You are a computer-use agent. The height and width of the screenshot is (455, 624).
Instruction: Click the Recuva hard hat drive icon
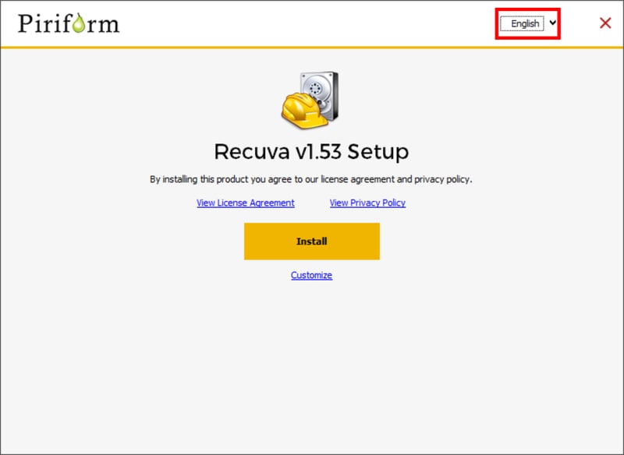[x=310, y=101]
